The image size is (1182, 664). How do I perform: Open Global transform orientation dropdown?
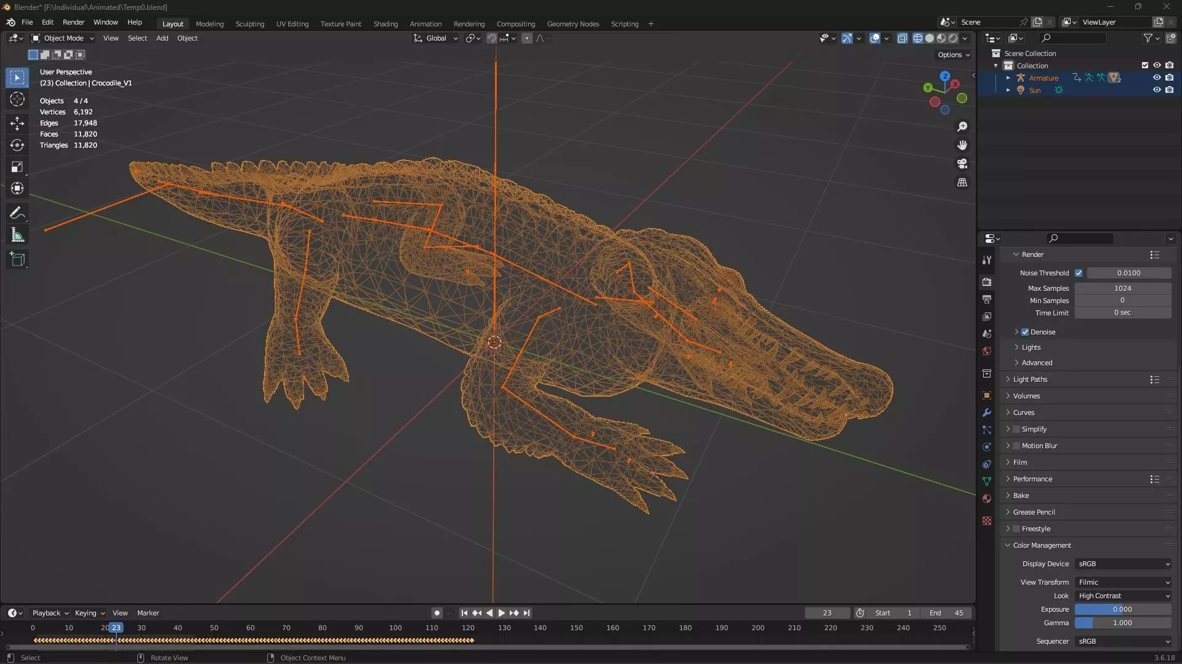436,38
